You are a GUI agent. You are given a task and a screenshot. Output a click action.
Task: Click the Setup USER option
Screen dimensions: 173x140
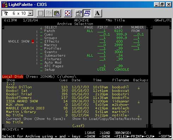point(101,70)
